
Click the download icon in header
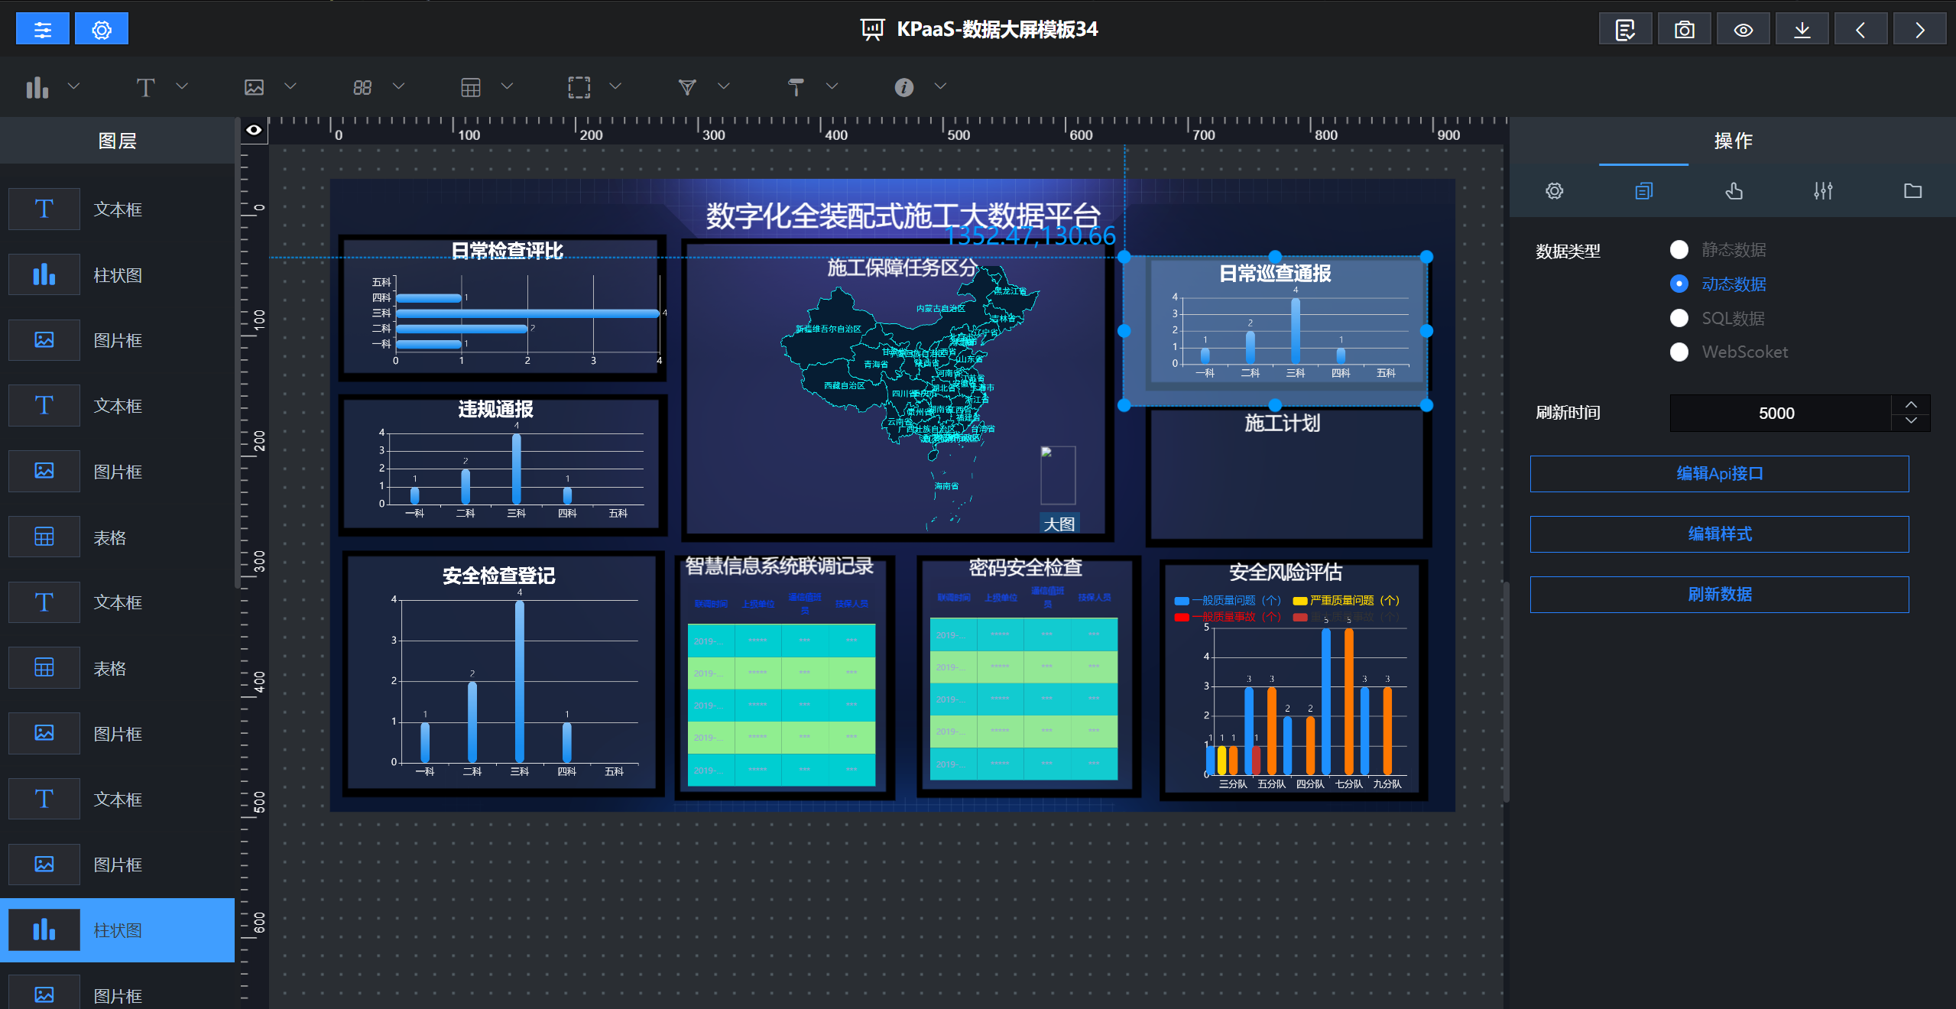click(1802, 30)
